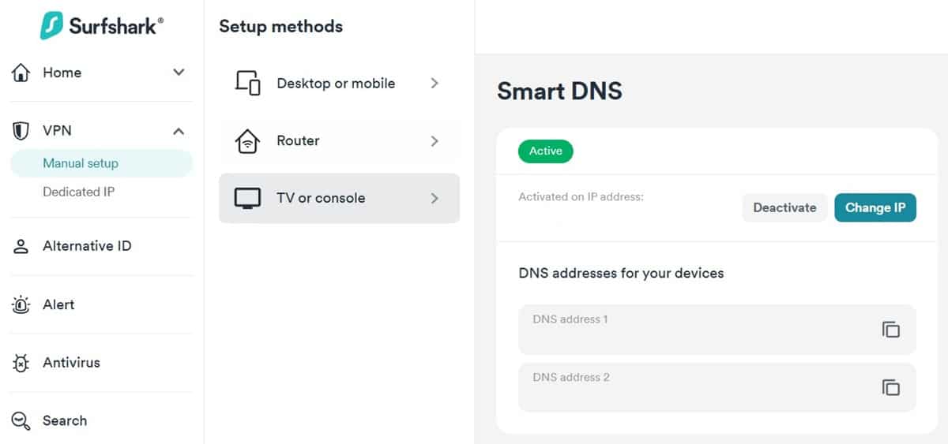
Task: Select the Manual setup menu item
Action: pyautogui.click(x=81, y=163)
